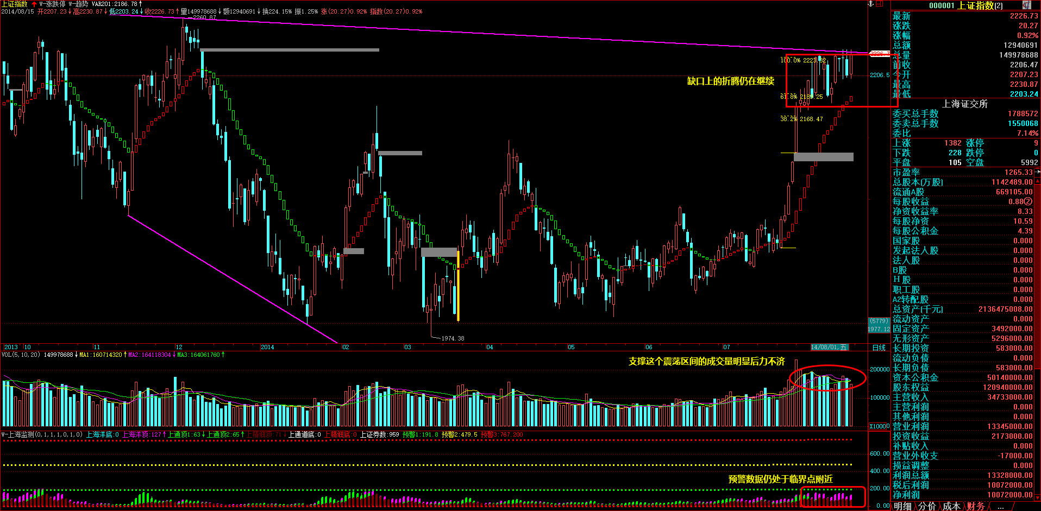1041x511 pixels.
Task: Click the circled 2 icon next to 每股收益
Action: tap(1027, 201)
